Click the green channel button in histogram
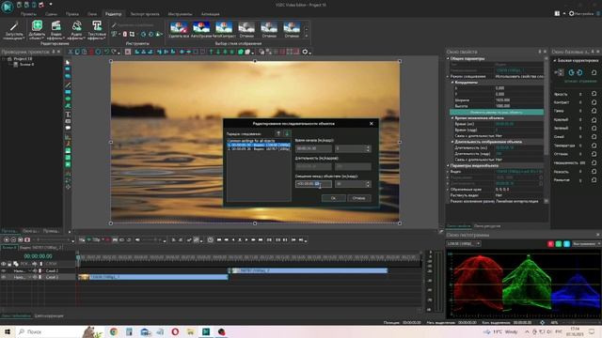Viewport: 602px width, 338px height. coord(559,244)
